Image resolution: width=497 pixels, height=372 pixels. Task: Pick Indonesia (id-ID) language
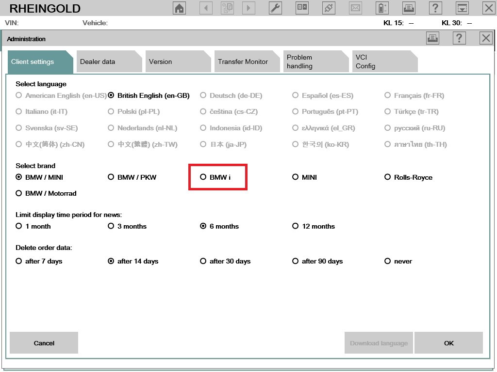[231, 128]
